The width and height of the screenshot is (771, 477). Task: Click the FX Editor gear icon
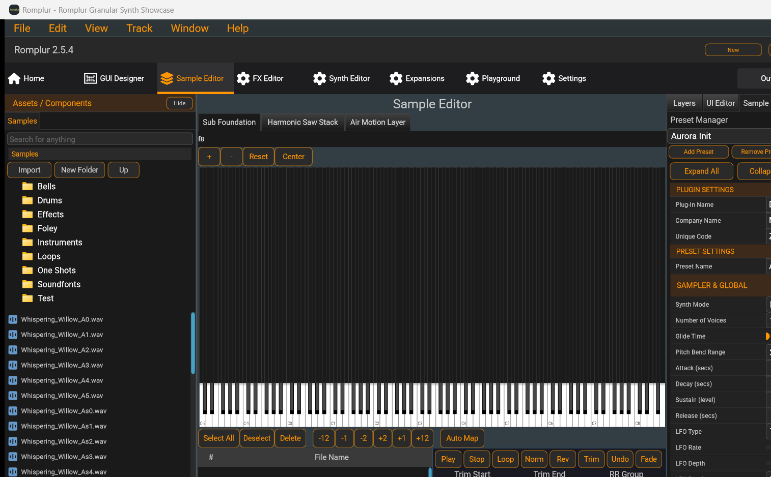click(x=243, y=78)
